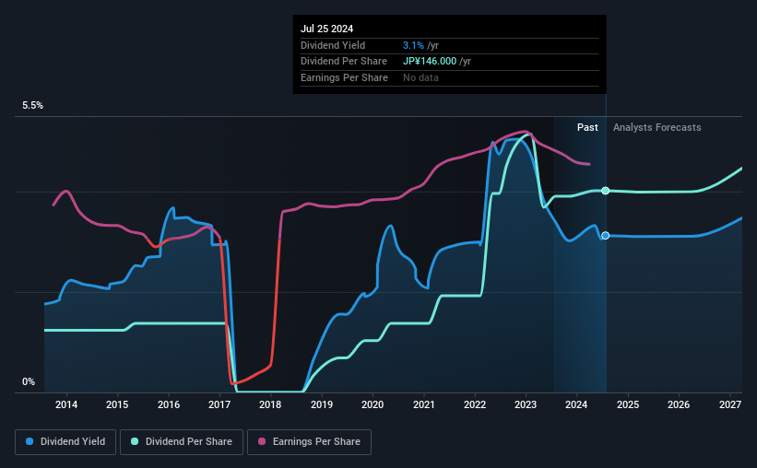Click the 2027 year axis label

click(x=730, y=404)
